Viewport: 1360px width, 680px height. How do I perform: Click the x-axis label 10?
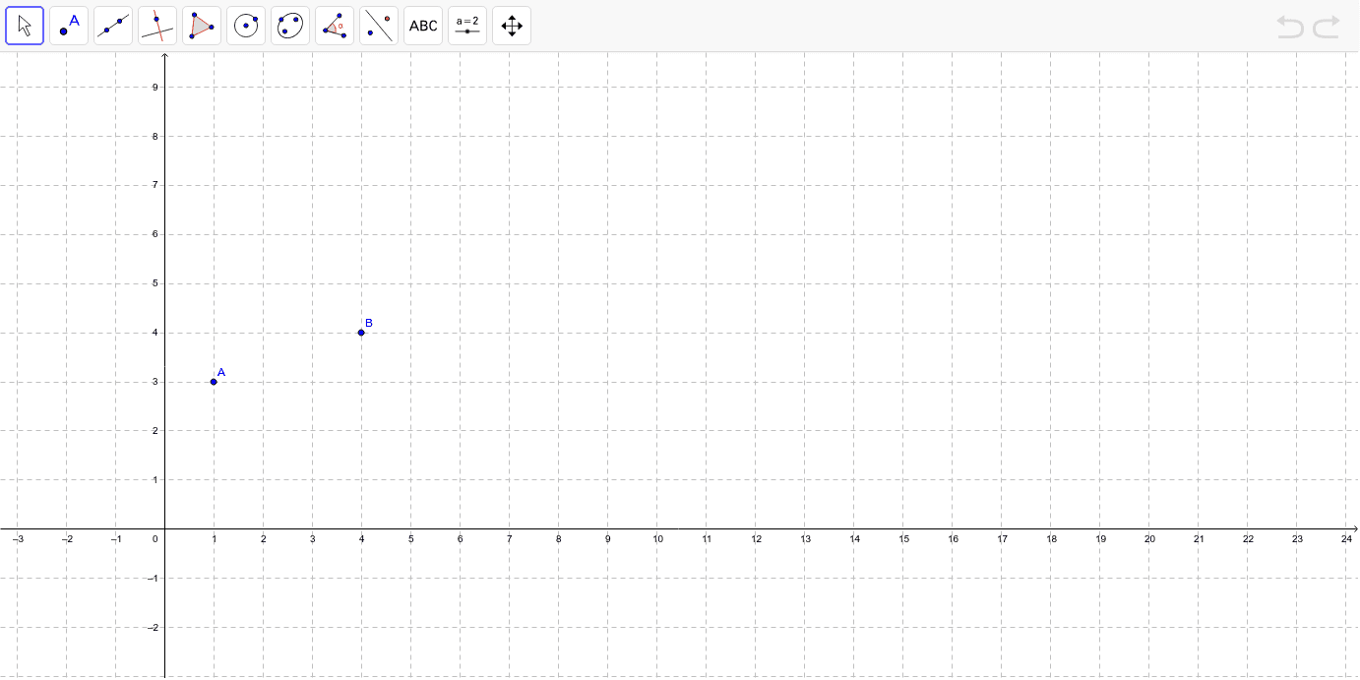(x=657, y=539)
